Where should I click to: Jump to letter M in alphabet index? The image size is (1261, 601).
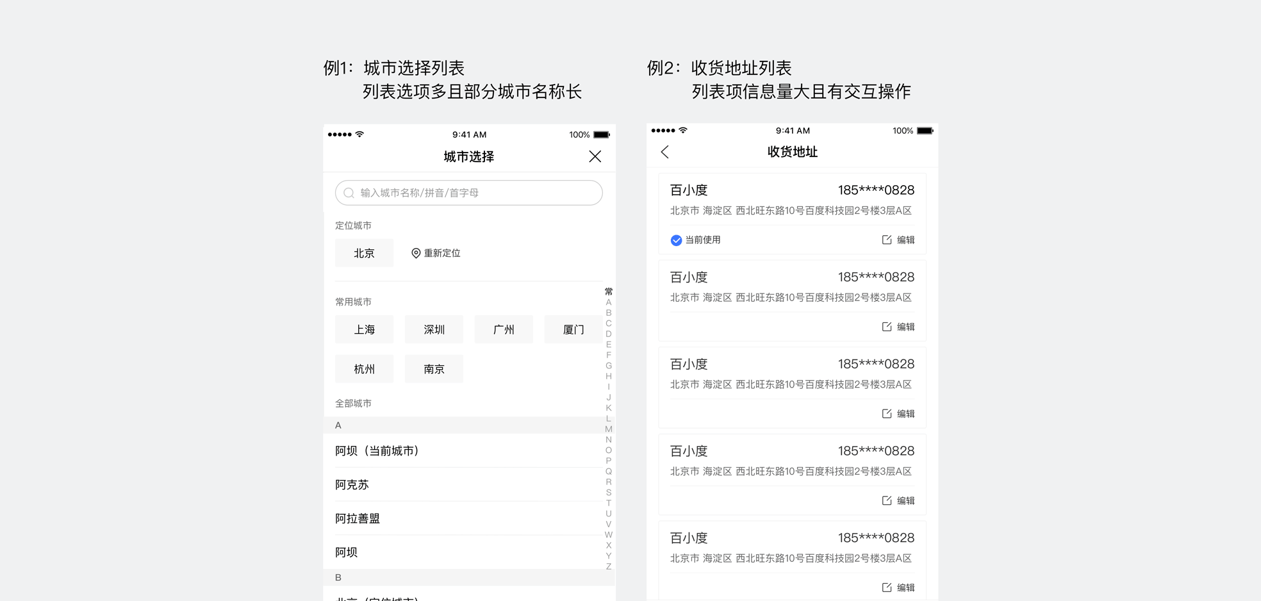608,429
